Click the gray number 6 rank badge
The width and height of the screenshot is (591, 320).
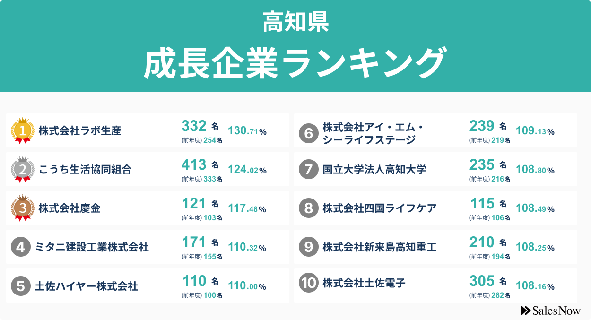308,134
